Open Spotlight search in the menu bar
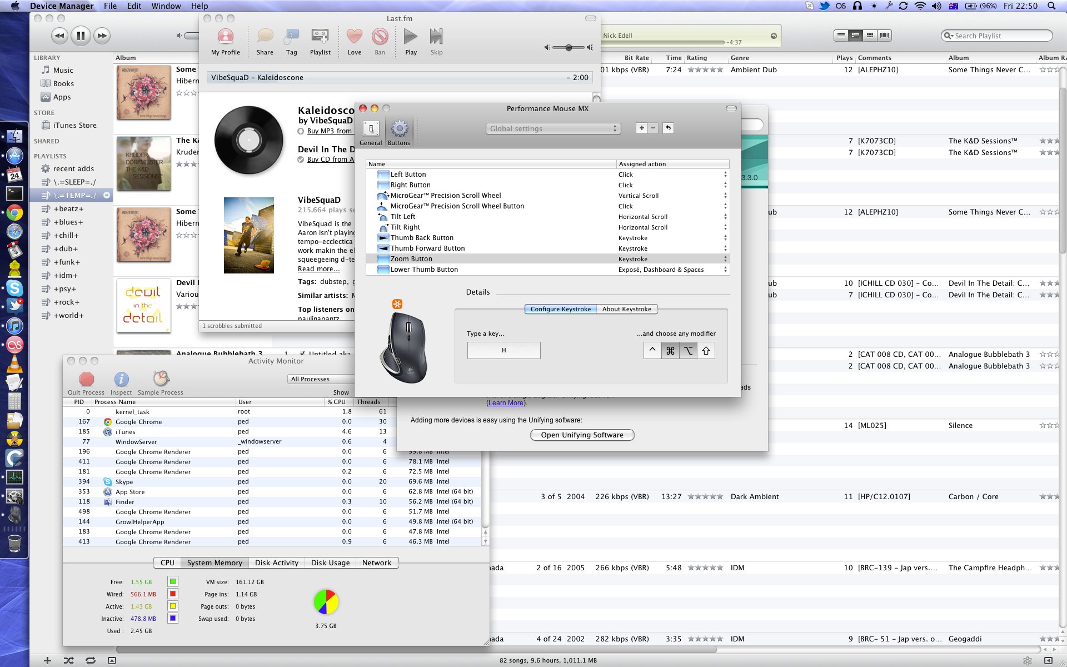This screenshot has height=667, width=1067. point(1051,6)
